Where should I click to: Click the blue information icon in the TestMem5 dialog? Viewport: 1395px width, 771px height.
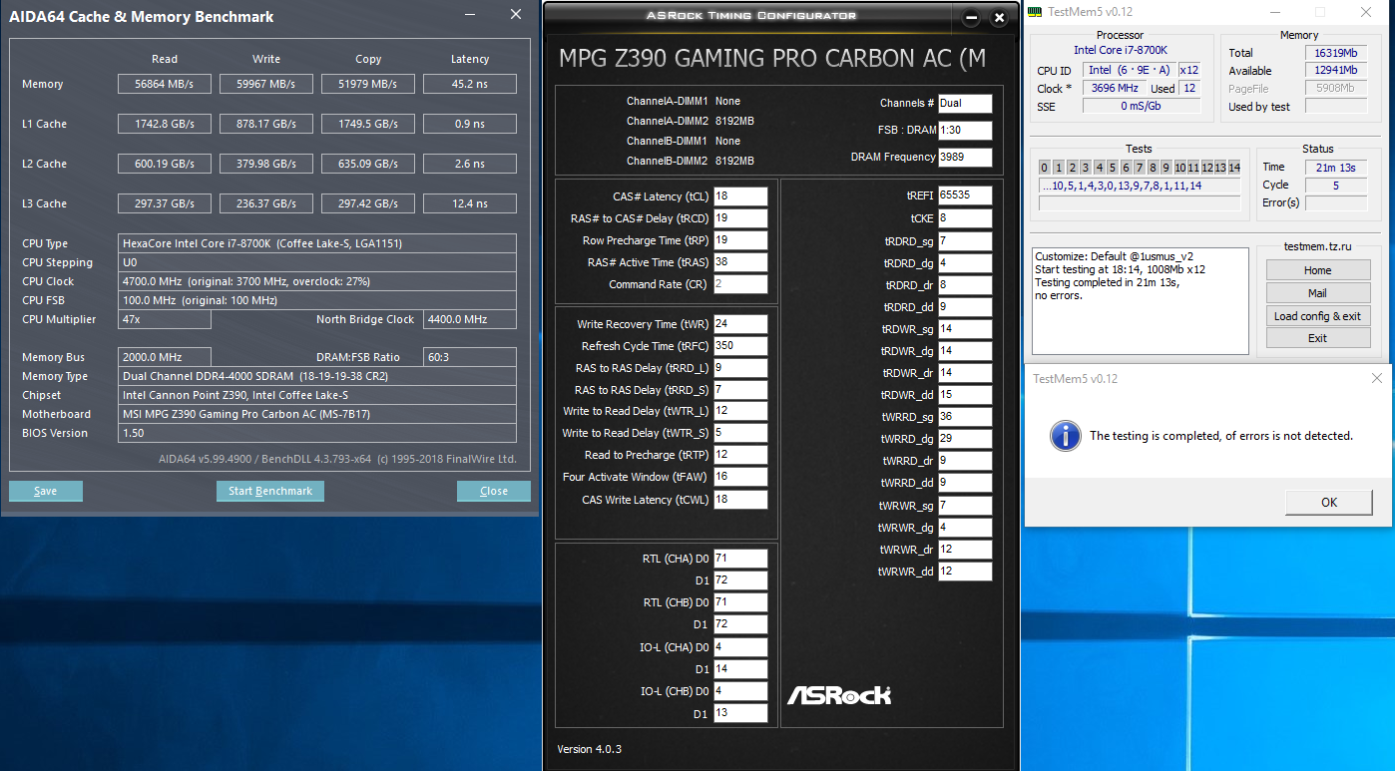(x=1067, y=435)
